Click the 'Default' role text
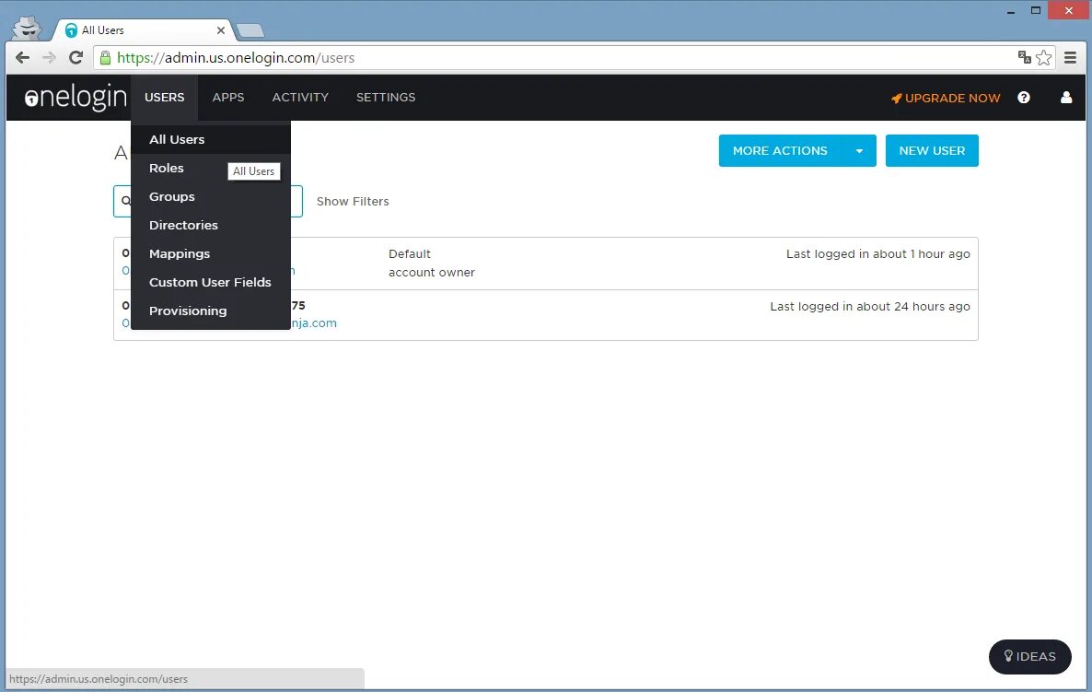Viewport: 1092px width, 692px height. pos(410,254)
